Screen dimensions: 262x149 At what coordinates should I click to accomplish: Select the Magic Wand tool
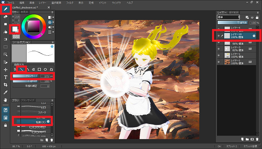(5, 54)
